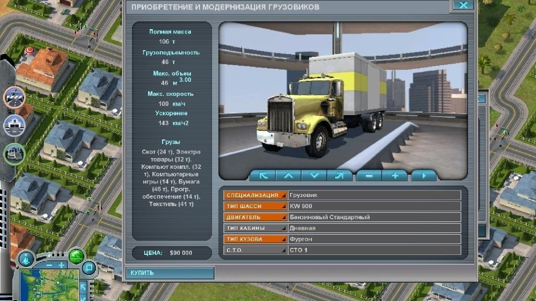Viewport: 536px width, 301px height.
Task: Click the window title ПРИОБРЕТЕНИЕ И МОДЕРНИЗАЦИЯ ГРУЗОВИКОВ
Action: pyautogui.click(x=225, y=7)
